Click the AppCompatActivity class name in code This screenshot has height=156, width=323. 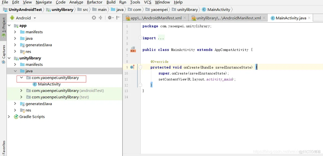click(231, 50)
